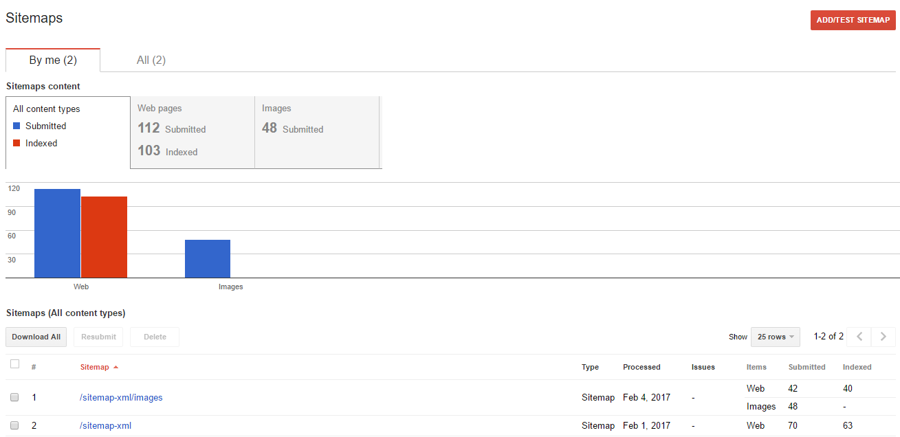The image size is (900, 437).
Task: Open the /sitemap-xml/images link
Action: point(121,397)
